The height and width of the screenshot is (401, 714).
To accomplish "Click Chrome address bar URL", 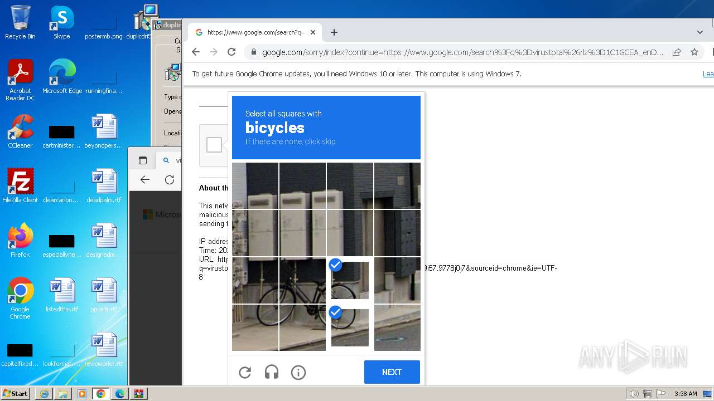I will pos(463,52).
